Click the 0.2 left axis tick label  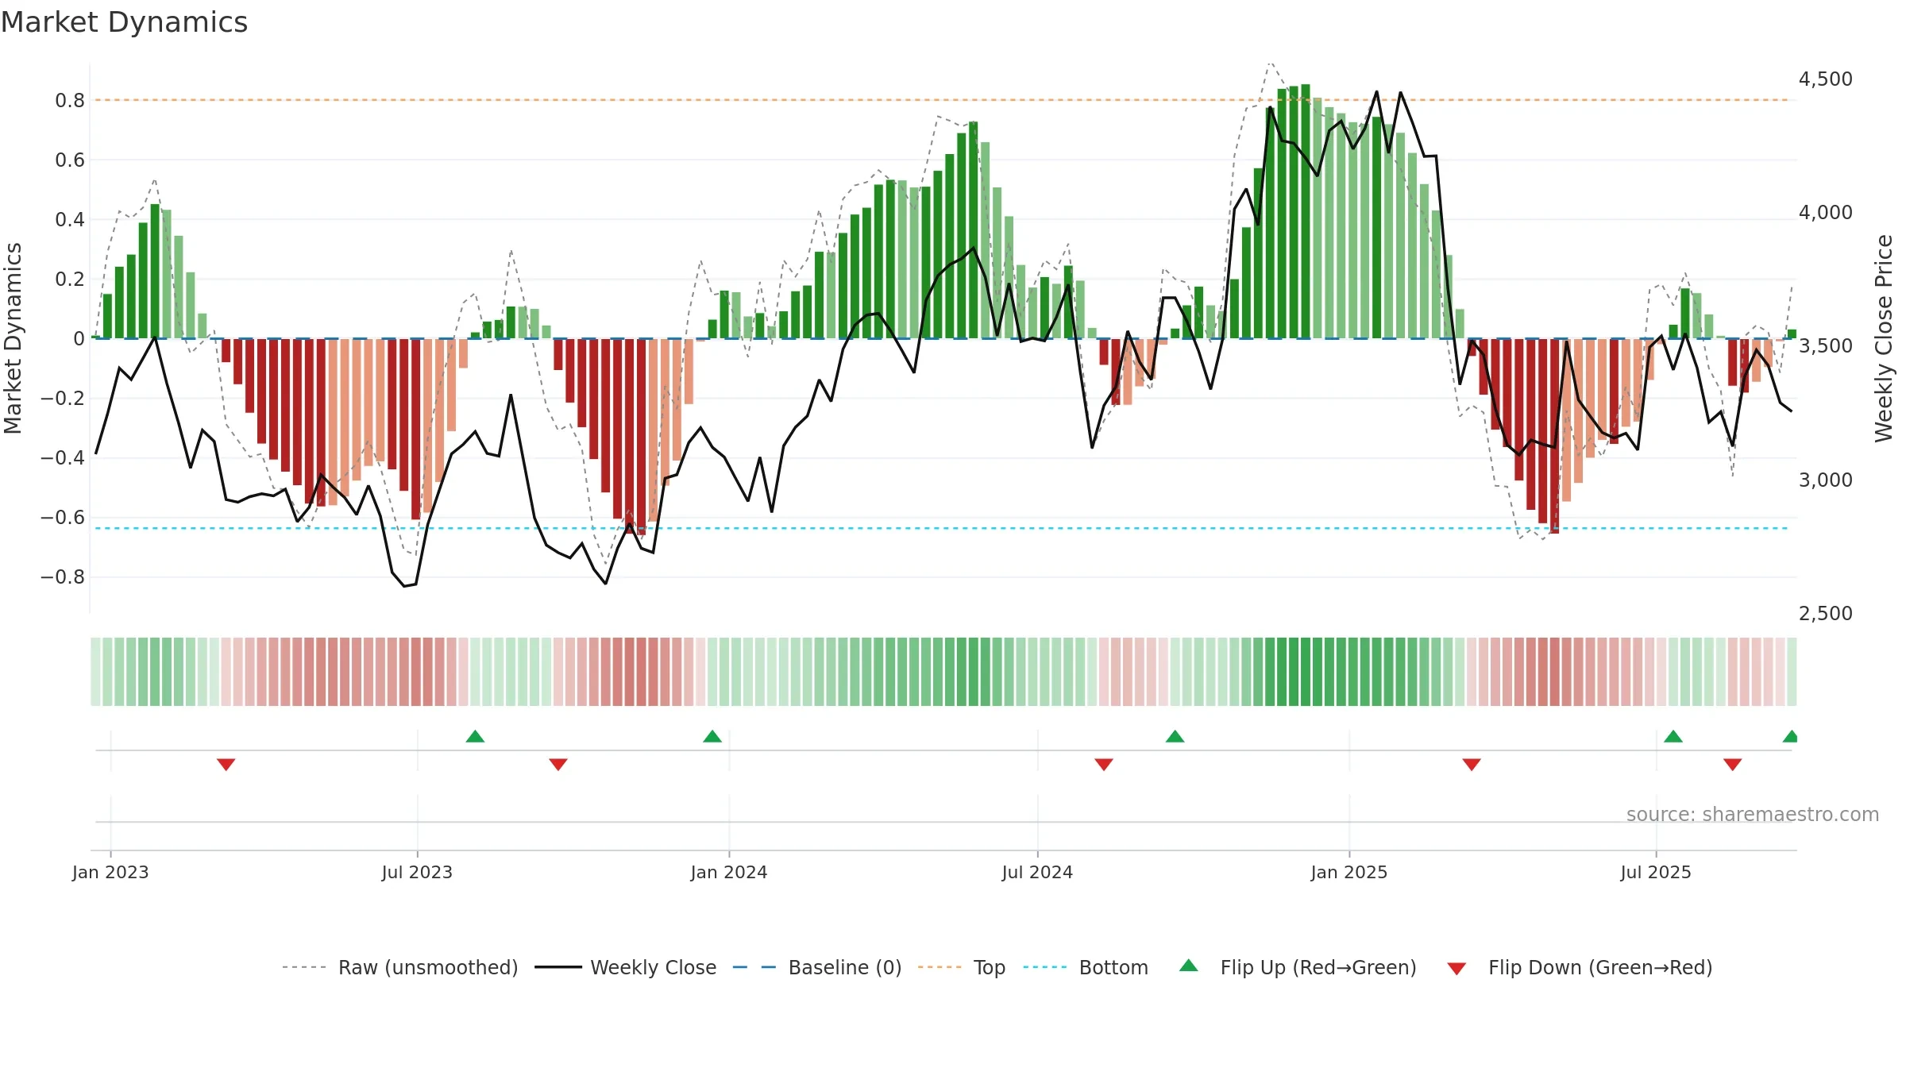70,279
